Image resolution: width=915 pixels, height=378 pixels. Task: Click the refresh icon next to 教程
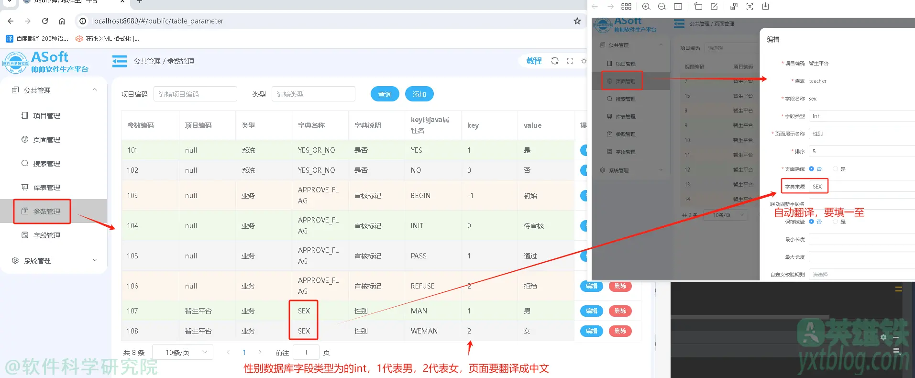tap(555, 61)
